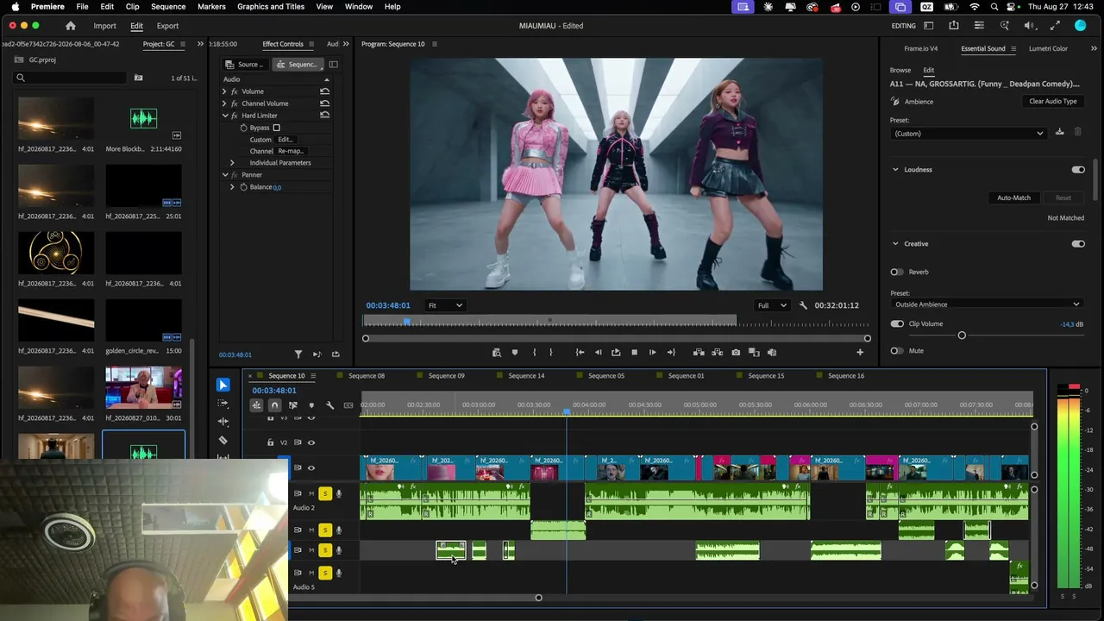Image resolution: width=1104 pixels, height=621 pixels.
Task: Click the Lift button in Program monitor
Action: point(699,352)
